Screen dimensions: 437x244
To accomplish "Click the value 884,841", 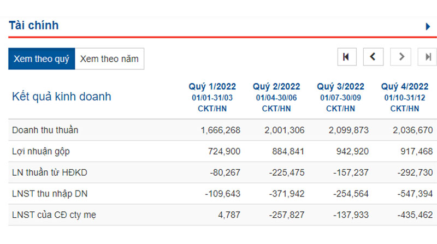I will point(288,151).
